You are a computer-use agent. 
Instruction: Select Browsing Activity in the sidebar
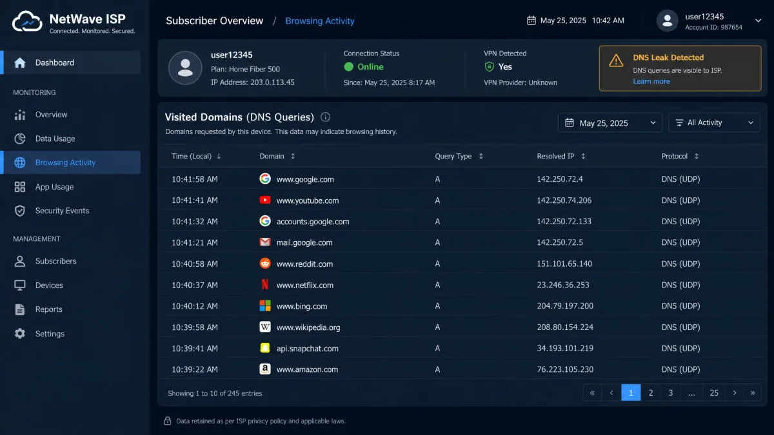[x=72, y=162]
